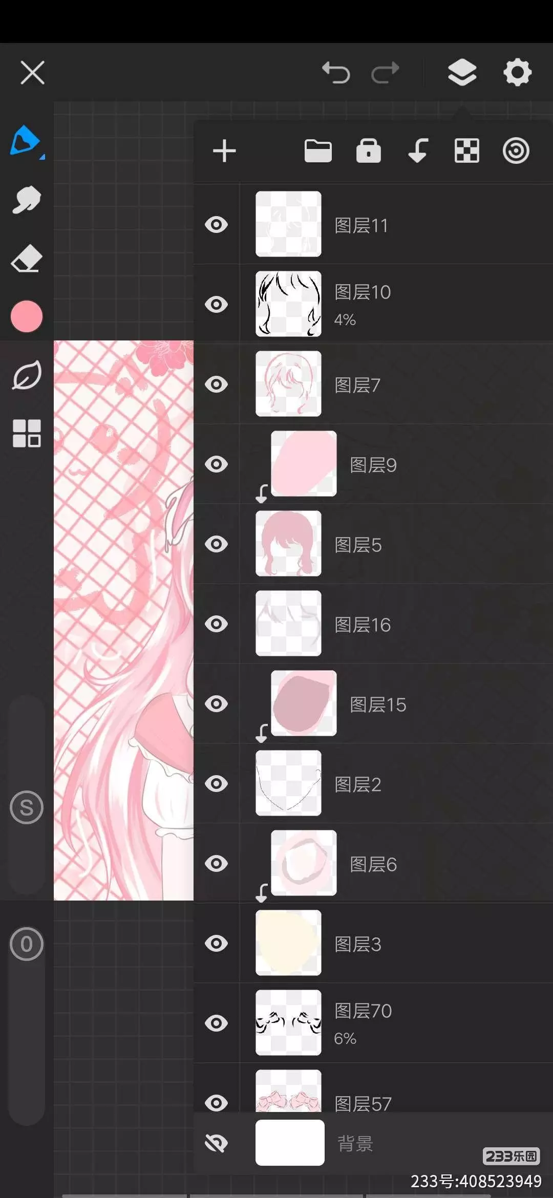This screenshot has width=553, height=1198.
Task: Select the pen brush tool
Action: [x=26, y=141]
